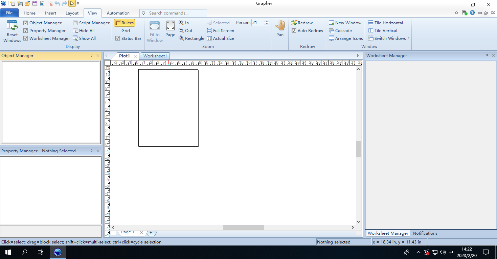Image resolution: width=497 pixels, height=259 pixels.
Task: Open a file using the folder icon
Action: 27,3
